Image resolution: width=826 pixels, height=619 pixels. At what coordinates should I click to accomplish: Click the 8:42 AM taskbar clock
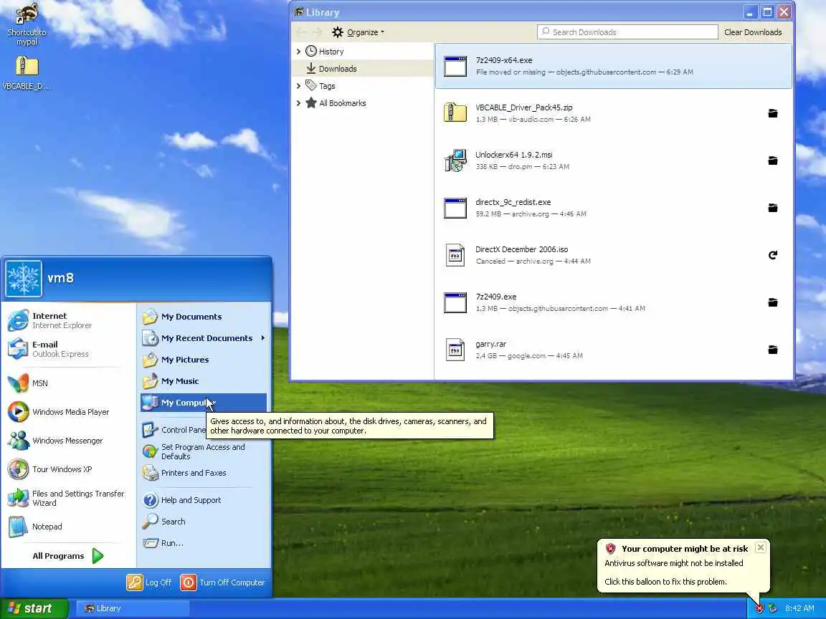[x=799, y=608]
